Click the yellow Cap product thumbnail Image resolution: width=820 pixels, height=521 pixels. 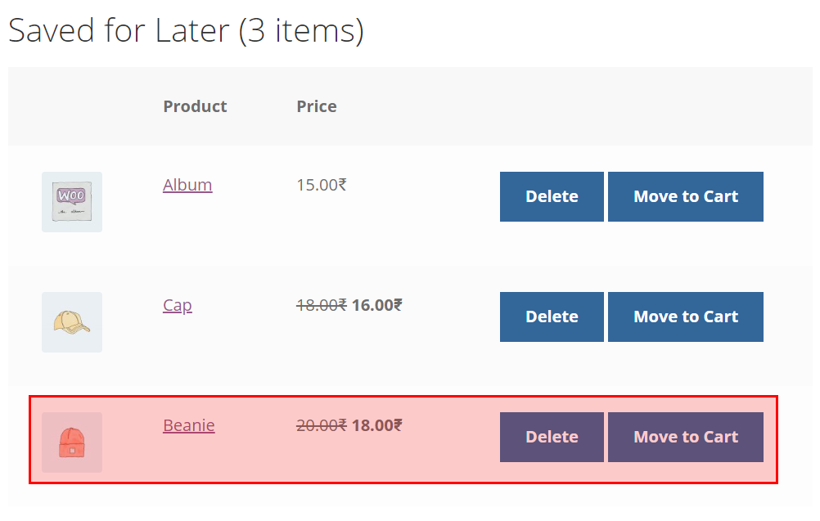tap(72, 322)
